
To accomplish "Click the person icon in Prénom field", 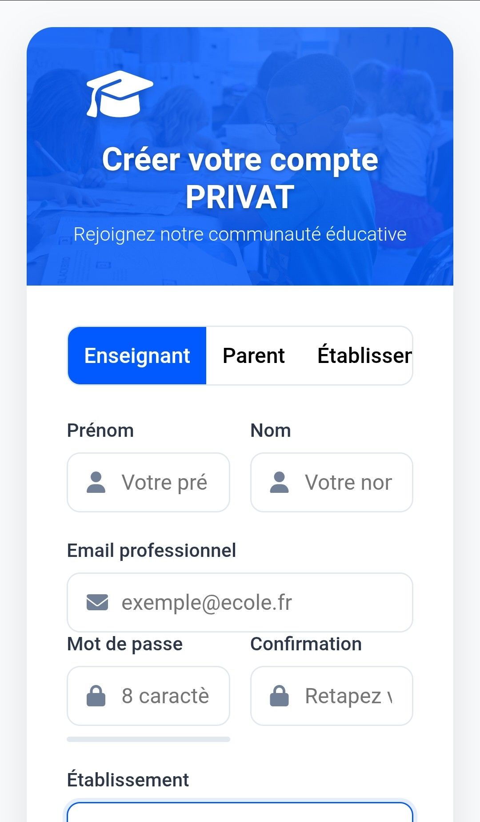I will 96,483.
